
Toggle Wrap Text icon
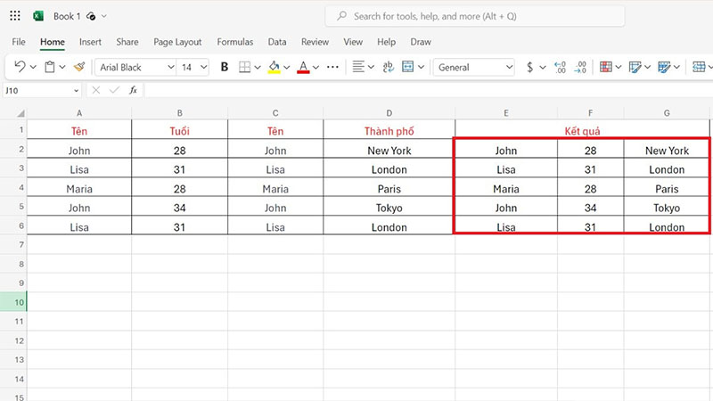(388, 67)
